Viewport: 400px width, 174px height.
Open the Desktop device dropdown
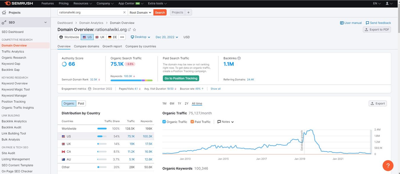click(140, 37)
